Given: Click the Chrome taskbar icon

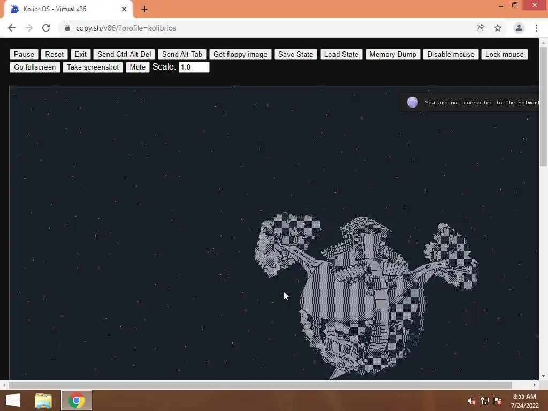Looking at the screenshot, I should 77,400.
